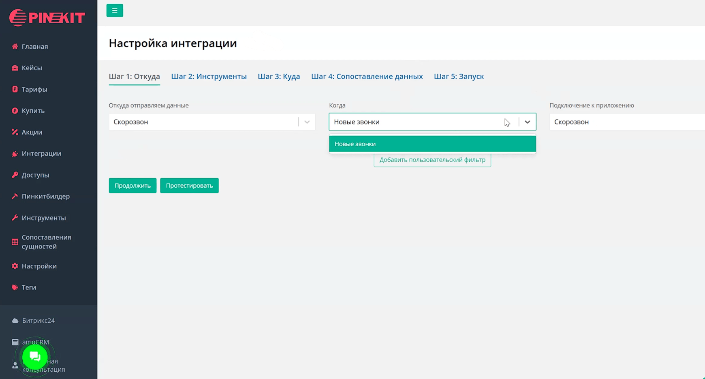Click the briefcase icon beside Кейсы
Screen dimensions: 705x379
pos(15,68)
